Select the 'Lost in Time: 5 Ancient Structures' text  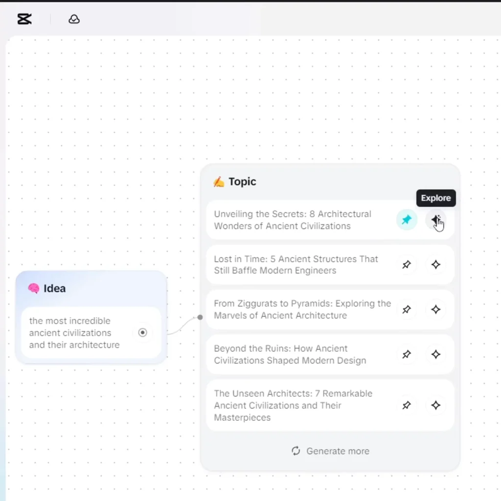coord(296,265)
